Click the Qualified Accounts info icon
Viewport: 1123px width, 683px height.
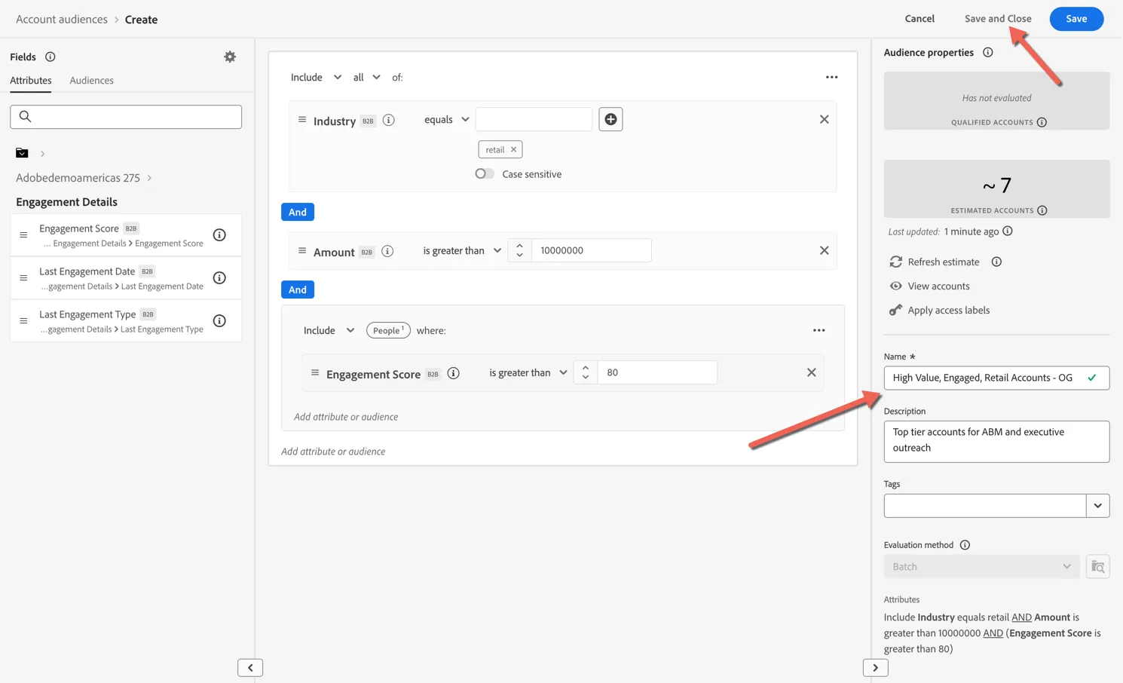[1042, 122]
